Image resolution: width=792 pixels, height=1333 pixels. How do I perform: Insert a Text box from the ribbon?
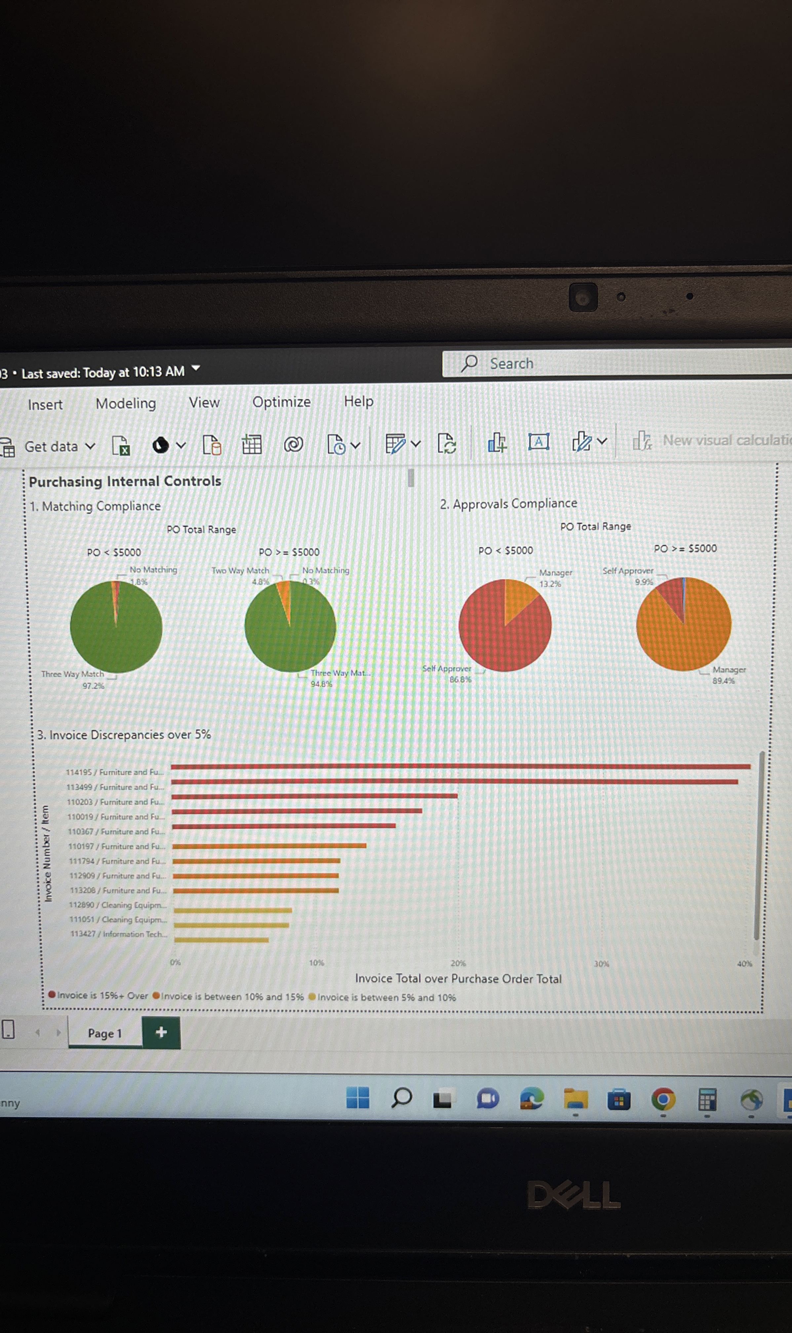click(x=538, y=441)
